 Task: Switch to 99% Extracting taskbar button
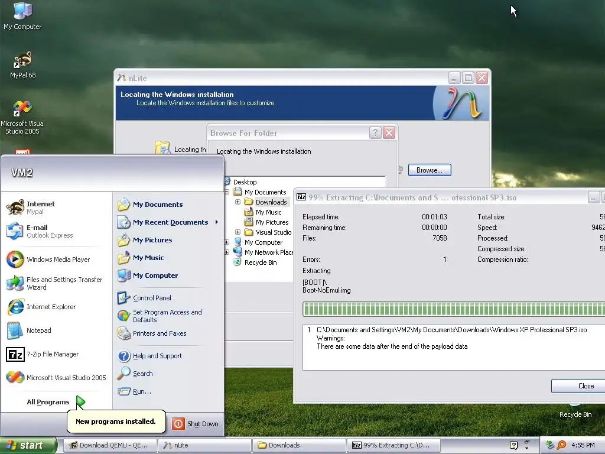(393, 445)
